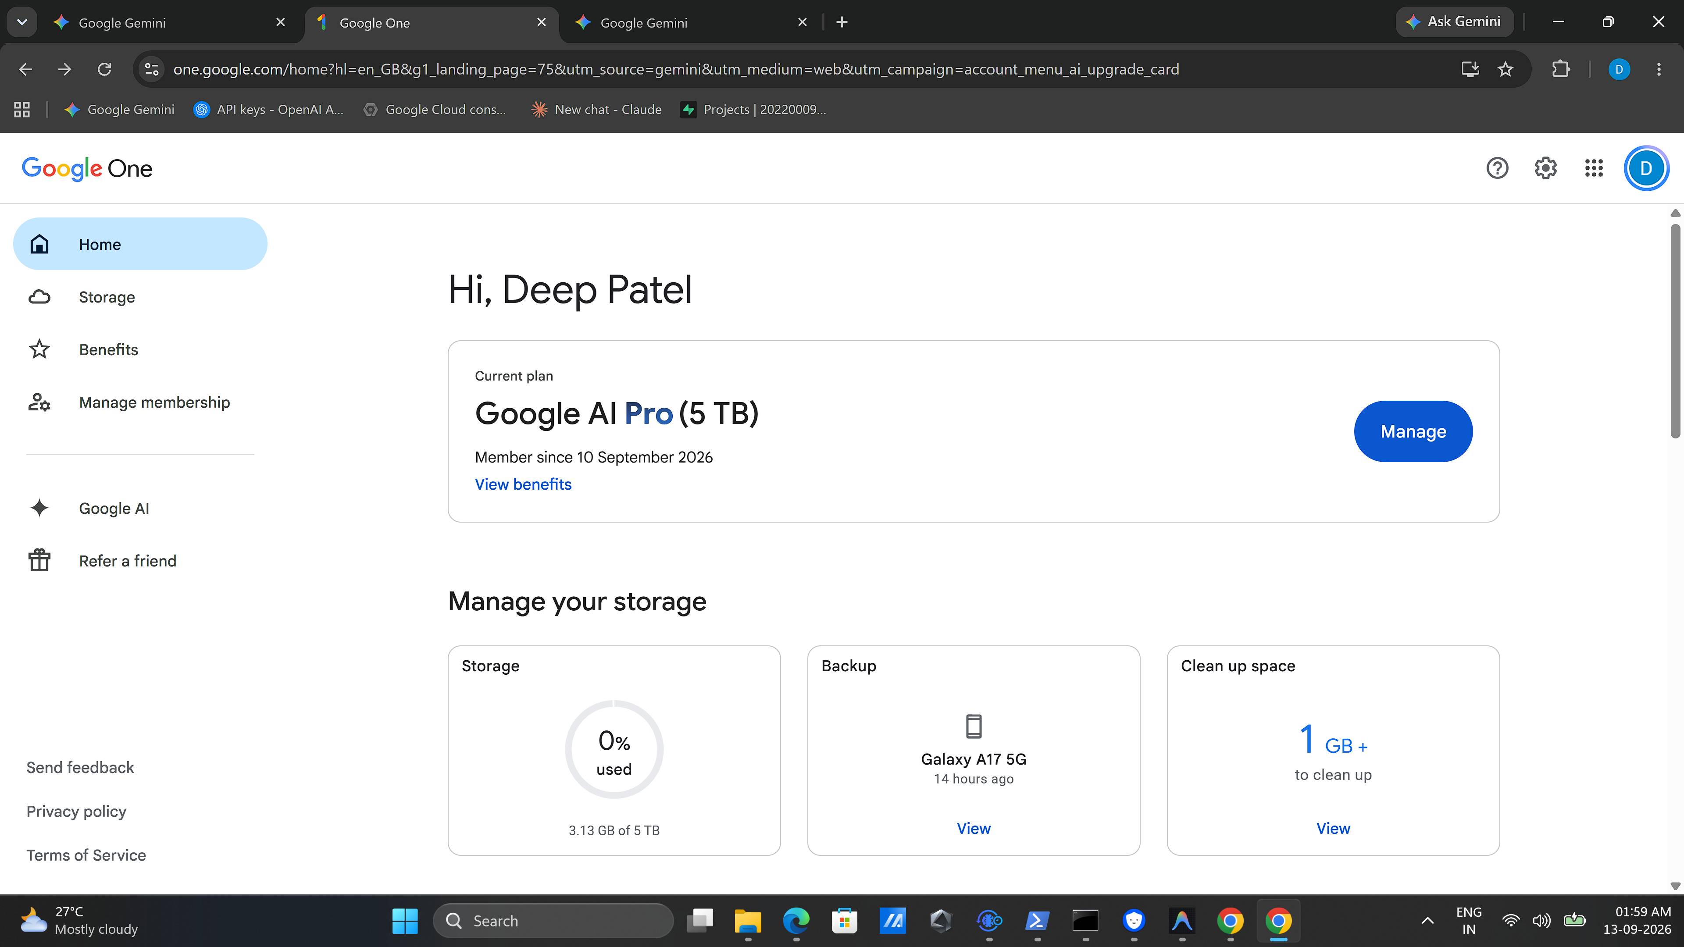The height and width of the screenshot is (947, 1684).
Task: Reload the page
Action: [x=105, y=69]
